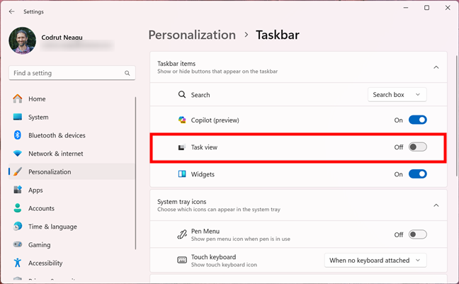The image size is (459, 284).
Task: Click the sidebar navigation scrollbar
Action: tap(135, 173)
